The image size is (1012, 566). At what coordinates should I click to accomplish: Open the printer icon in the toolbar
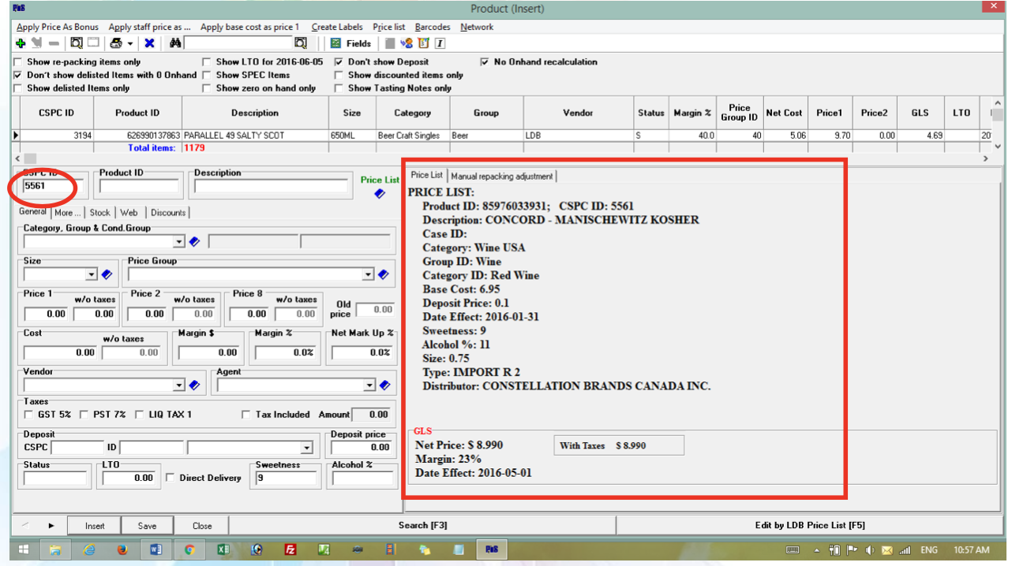click(117, 43)
